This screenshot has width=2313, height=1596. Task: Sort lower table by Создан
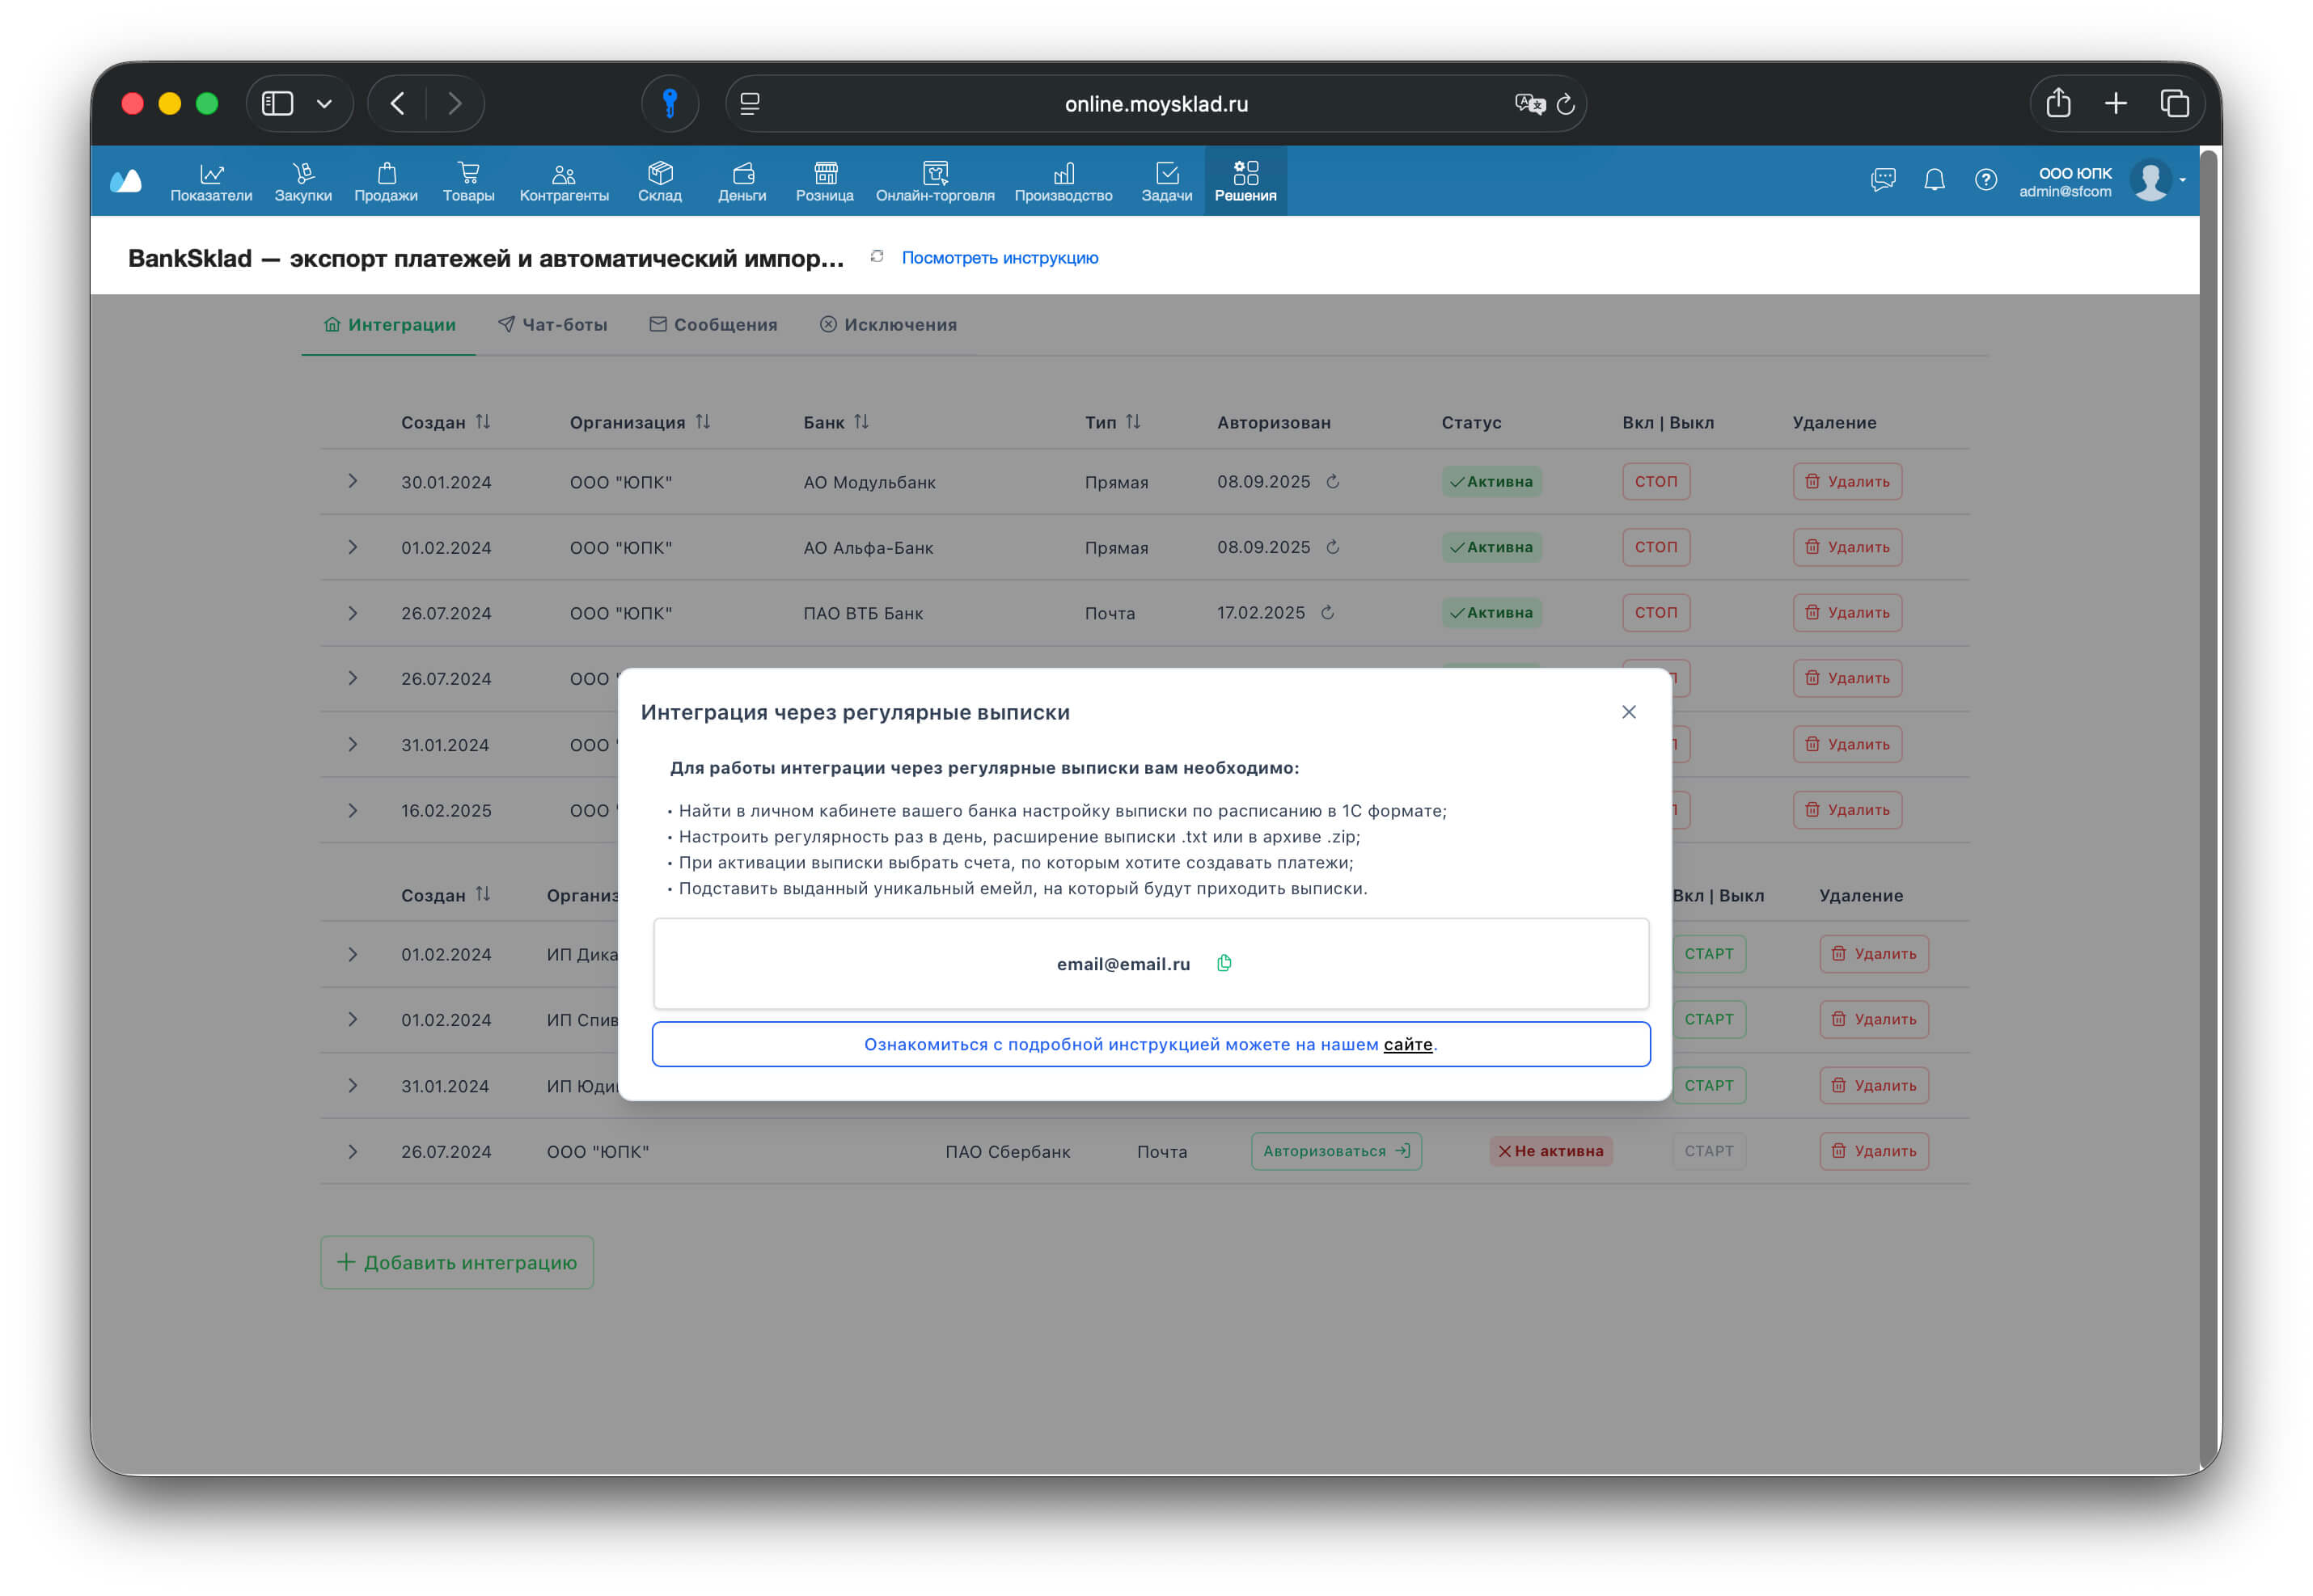(x=483, y=894)
